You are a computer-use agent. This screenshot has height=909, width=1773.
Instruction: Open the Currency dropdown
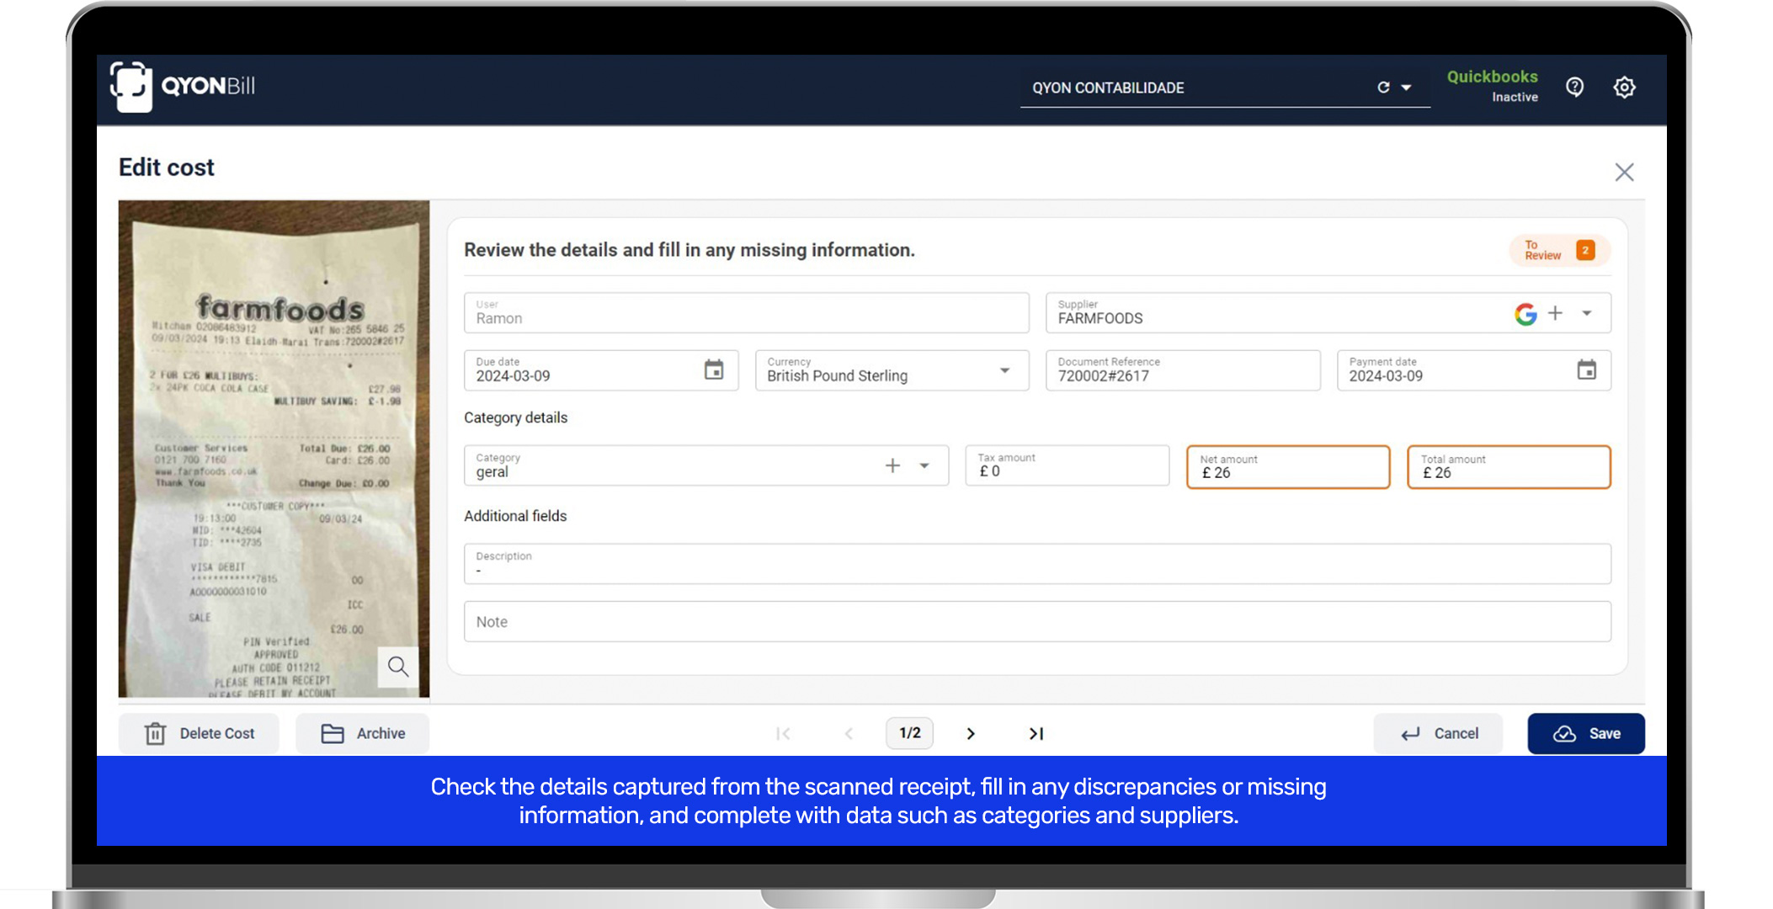[1004, 370]
